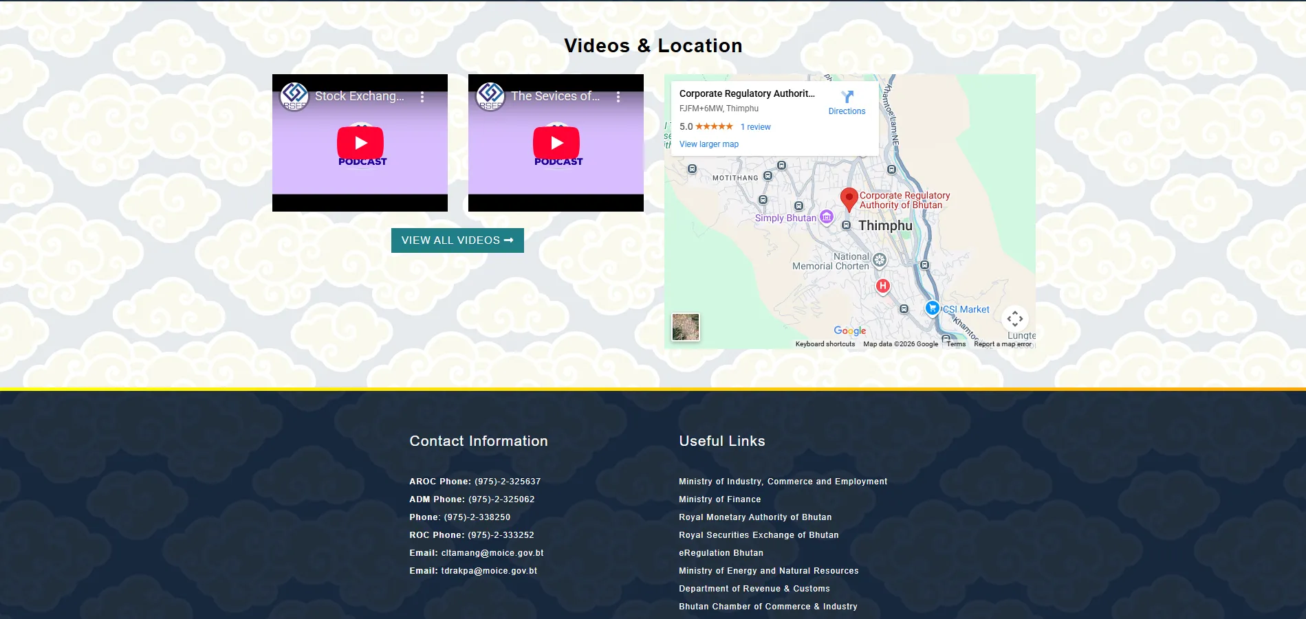Open Ministry of Finance link
This screenshot has height=619, width=1306.
719,499
